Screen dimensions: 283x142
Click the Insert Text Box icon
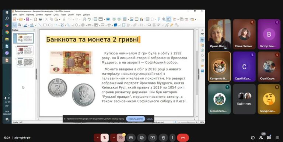(147, 19)
